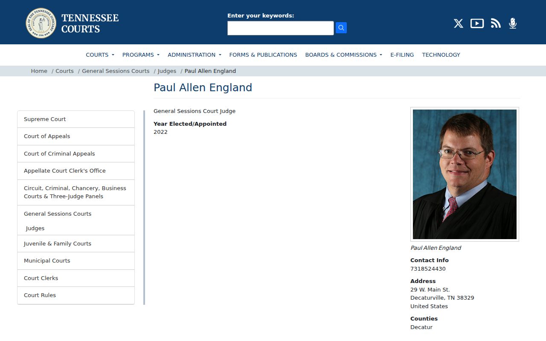Viewport: 546px width, 341px height.
Task: Expand the Programs dropdown menu
Action: point(141,55)
